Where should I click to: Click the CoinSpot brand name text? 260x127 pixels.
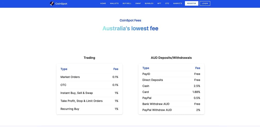click(61, 4)
